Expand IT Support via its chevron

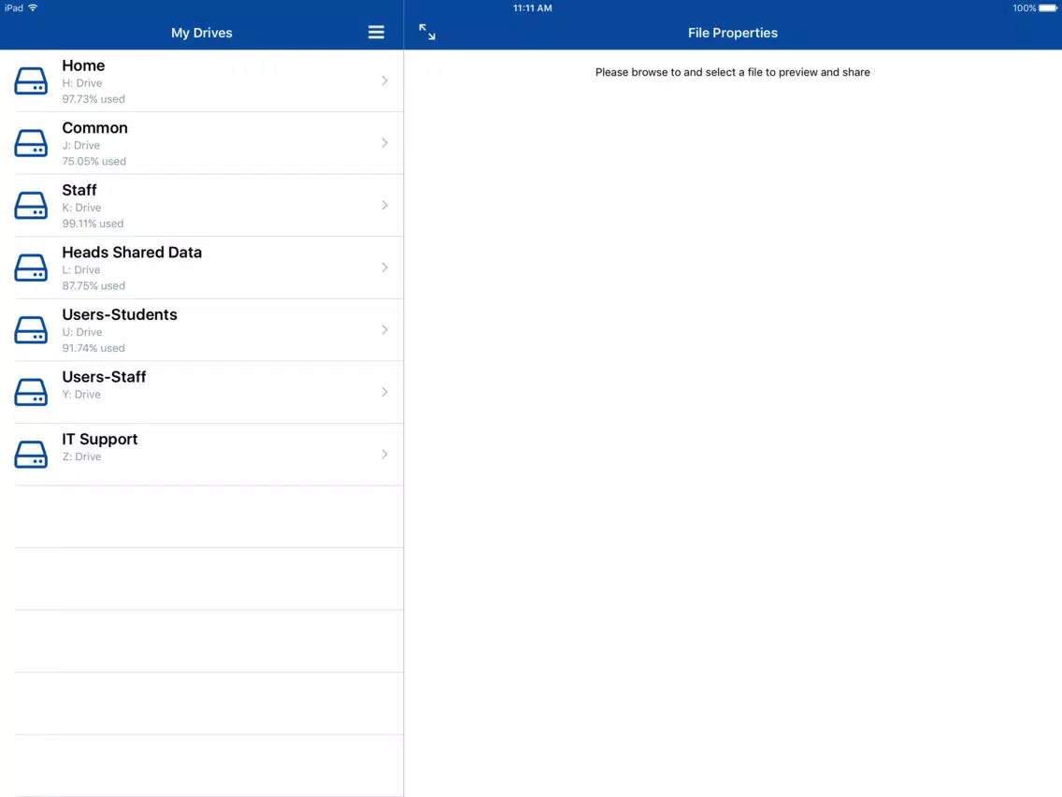385,454
